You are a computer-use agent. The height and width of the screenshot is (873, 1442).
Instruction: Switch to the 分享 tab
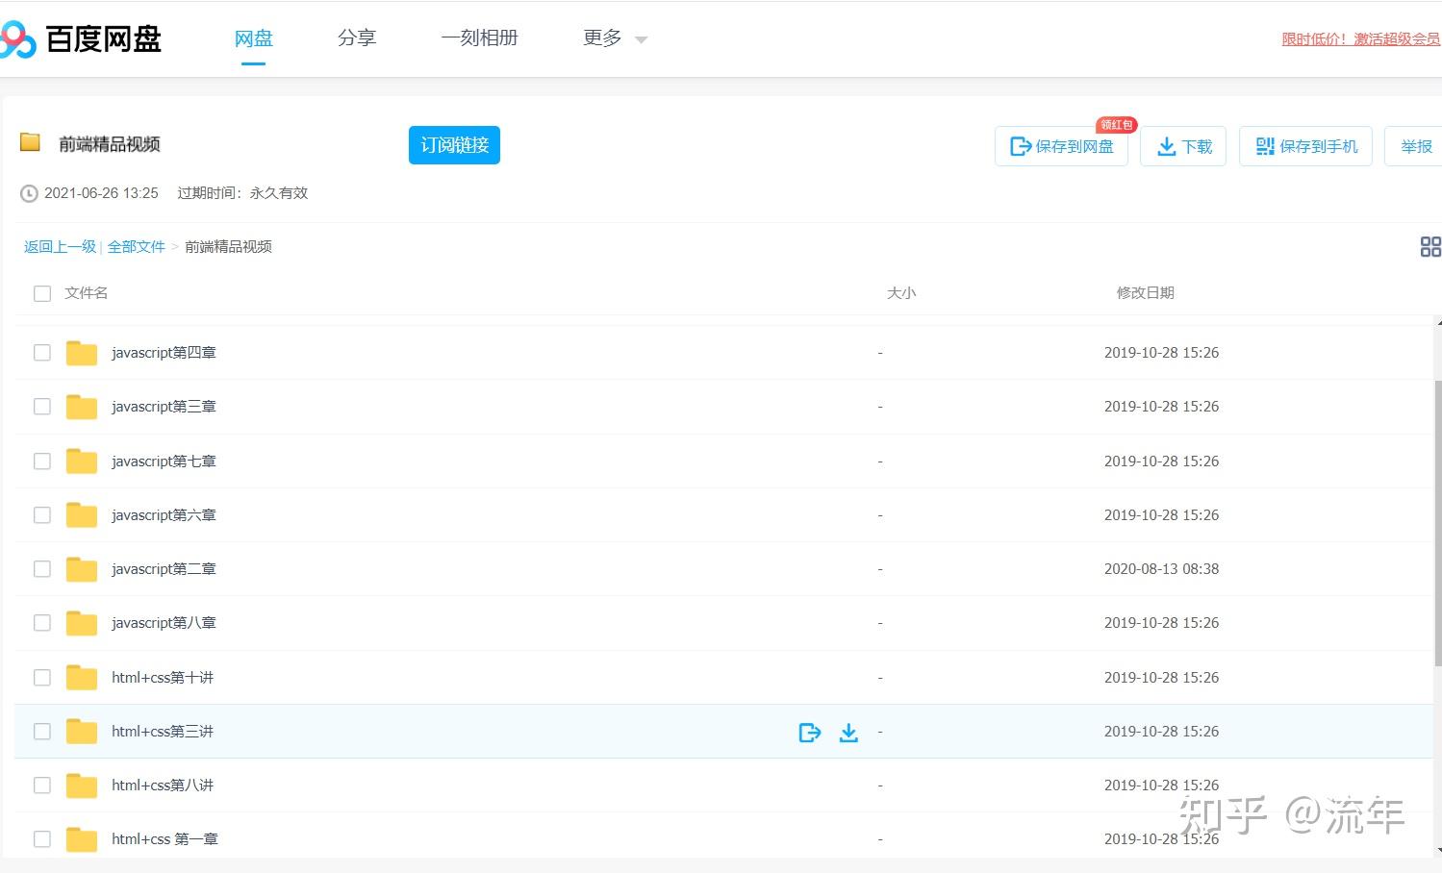[357, 38]
